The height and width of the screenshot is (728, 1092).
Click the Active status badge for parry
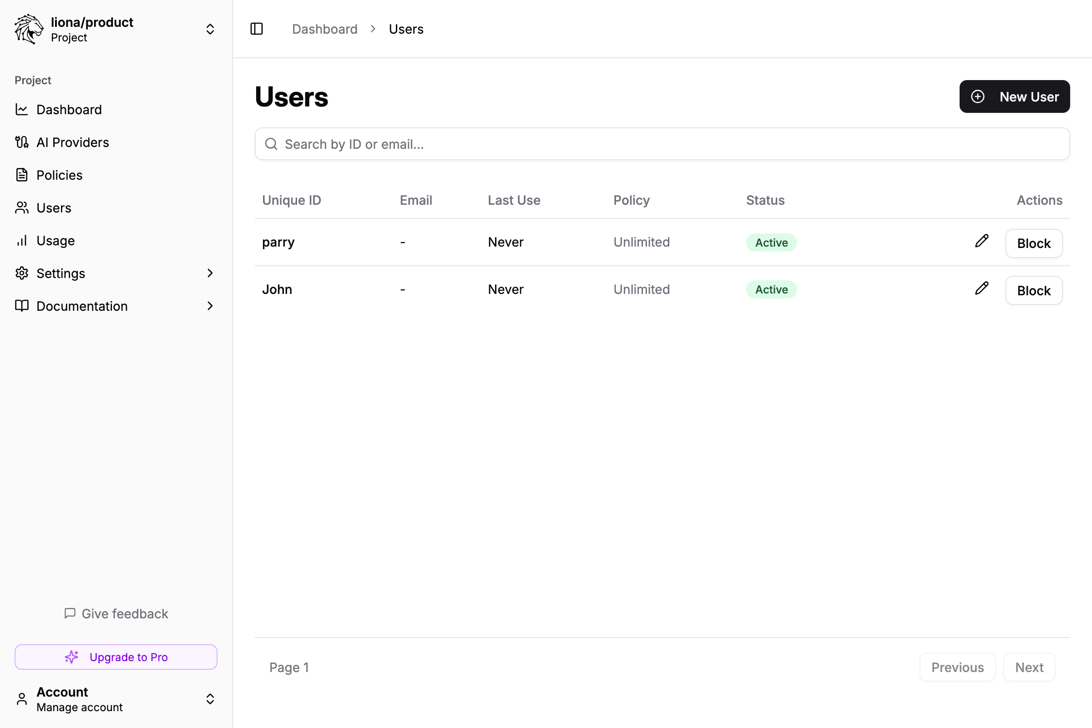771,243
